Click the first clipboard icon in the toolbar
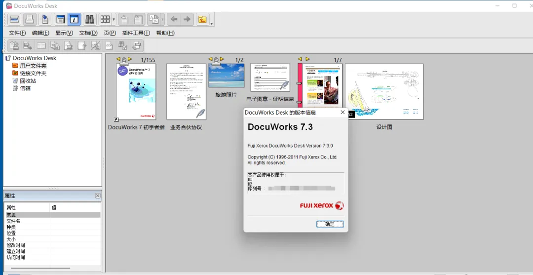Image resolution: width=533 pixels, height=275 pixels. click(x=125, y=19)
